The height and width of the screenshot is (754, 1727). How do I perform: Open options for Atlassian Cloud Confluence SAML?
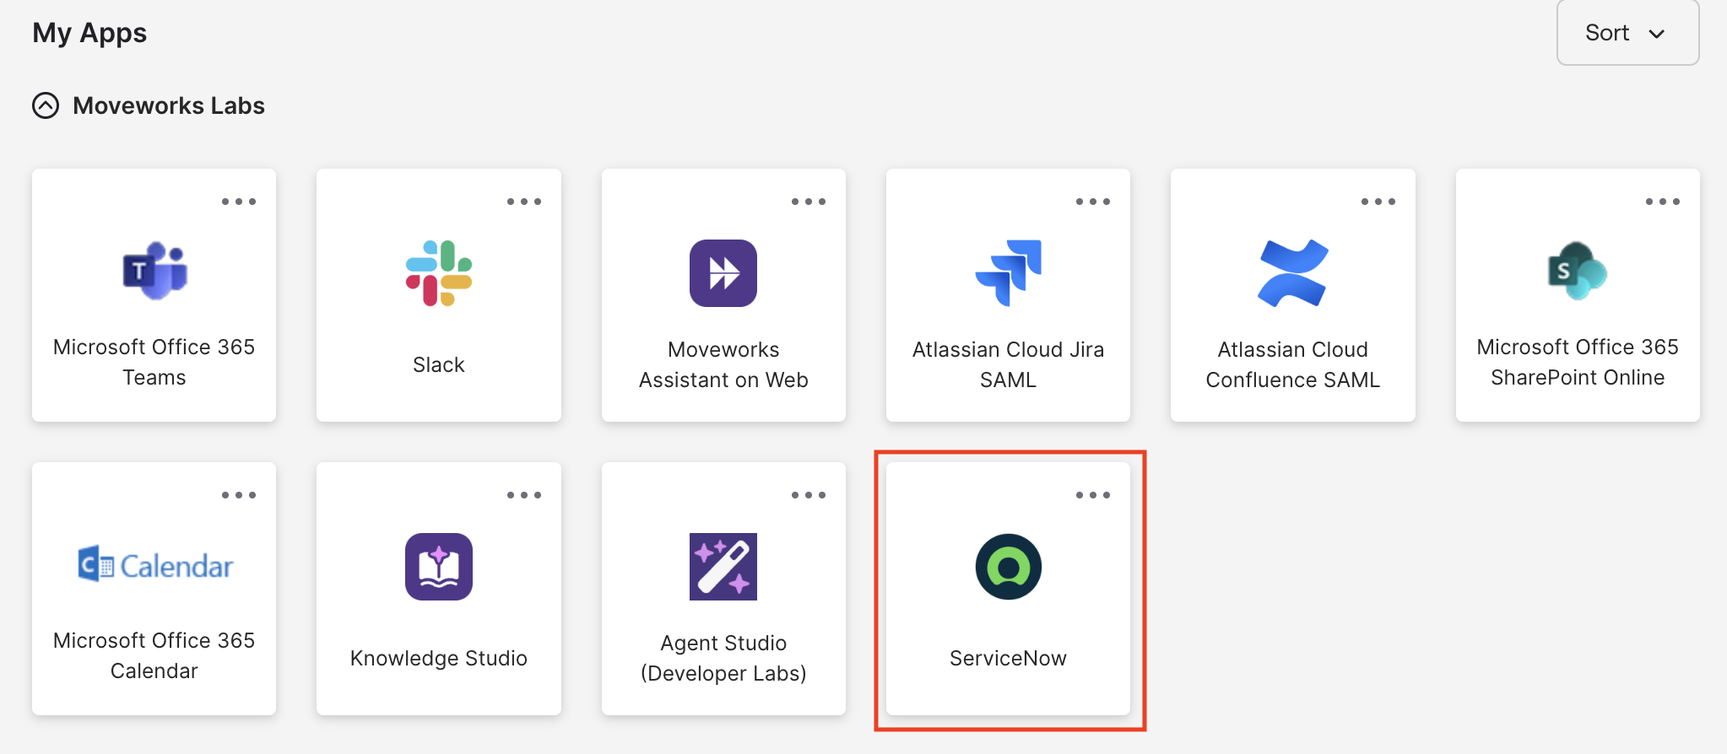pos(1378,202)
